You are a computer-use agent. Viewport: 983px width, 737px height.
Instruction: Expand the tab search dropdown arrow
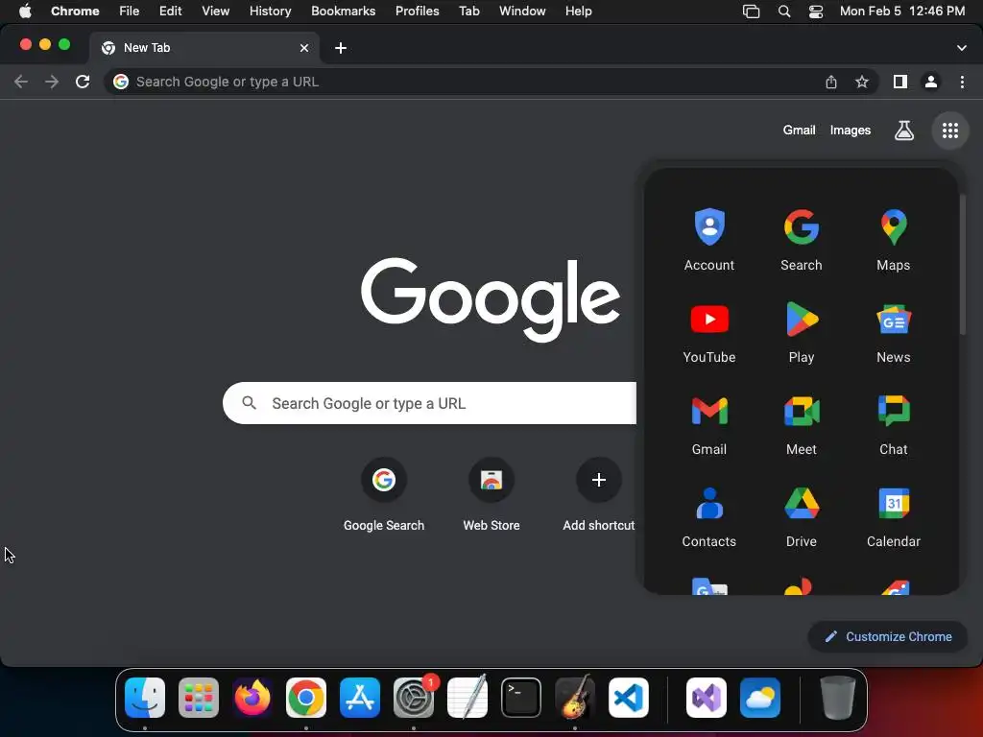[x=962, y=48]
